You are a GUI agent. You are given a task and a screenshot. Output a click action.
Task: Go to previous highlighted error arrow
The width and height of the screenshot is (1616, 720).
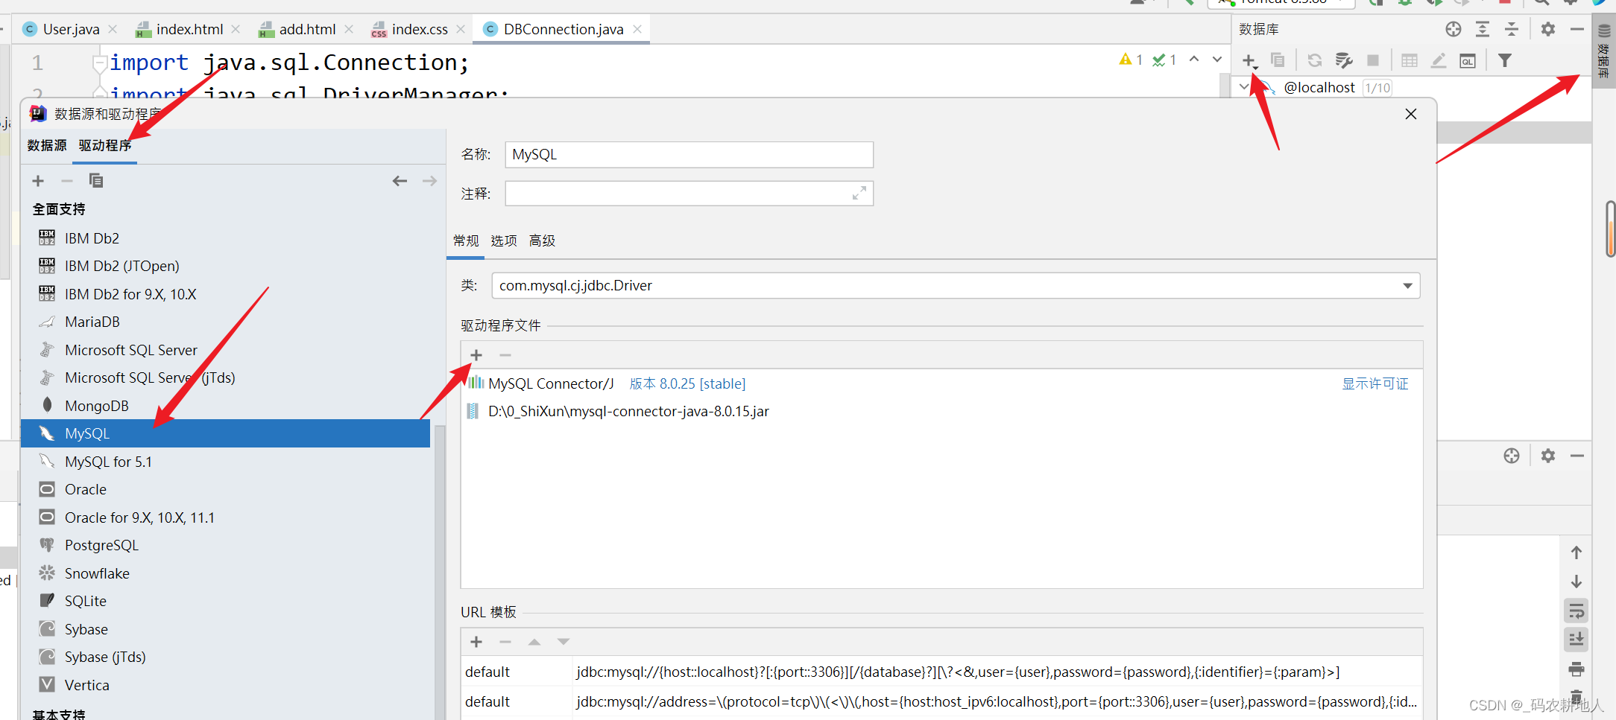1194,60
